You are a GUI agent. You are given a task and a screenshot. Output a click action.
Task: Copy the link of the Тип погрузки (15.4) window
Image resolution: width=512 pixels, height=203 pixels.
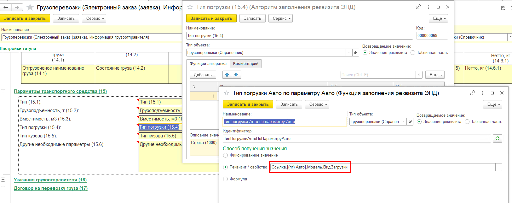(418, 7)
